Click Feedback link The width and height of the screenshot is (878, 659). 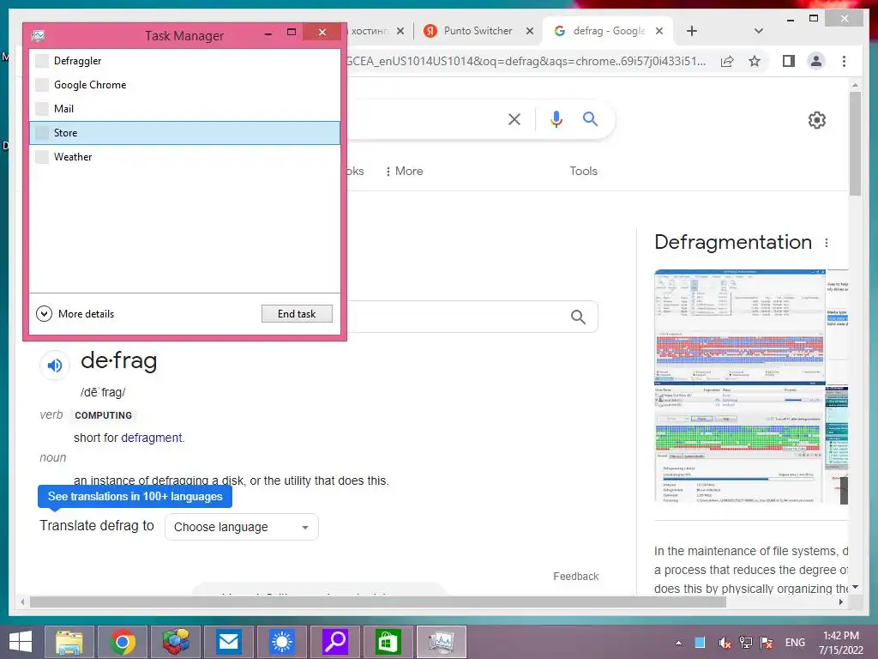click(x=575, y=576)
